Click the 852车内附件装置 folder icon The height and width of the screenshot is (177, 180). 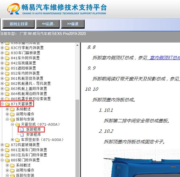point(7,73)
